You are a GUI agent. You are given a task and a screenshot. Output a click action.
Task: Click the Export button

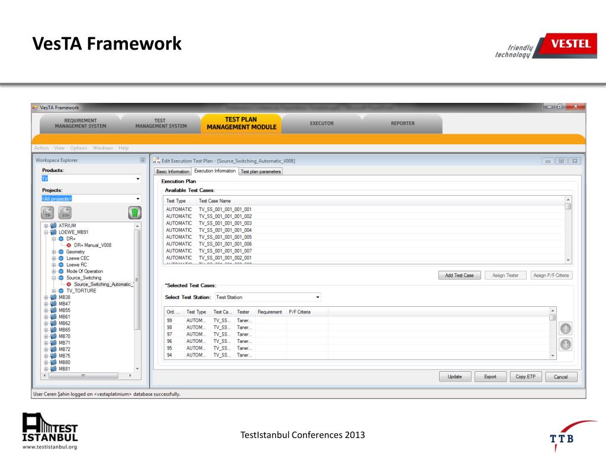click(491, 377)
